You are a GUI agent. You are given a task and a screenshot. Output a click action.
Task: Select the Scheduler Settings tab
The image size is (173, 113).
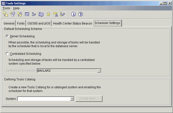[x=107, y=23]
